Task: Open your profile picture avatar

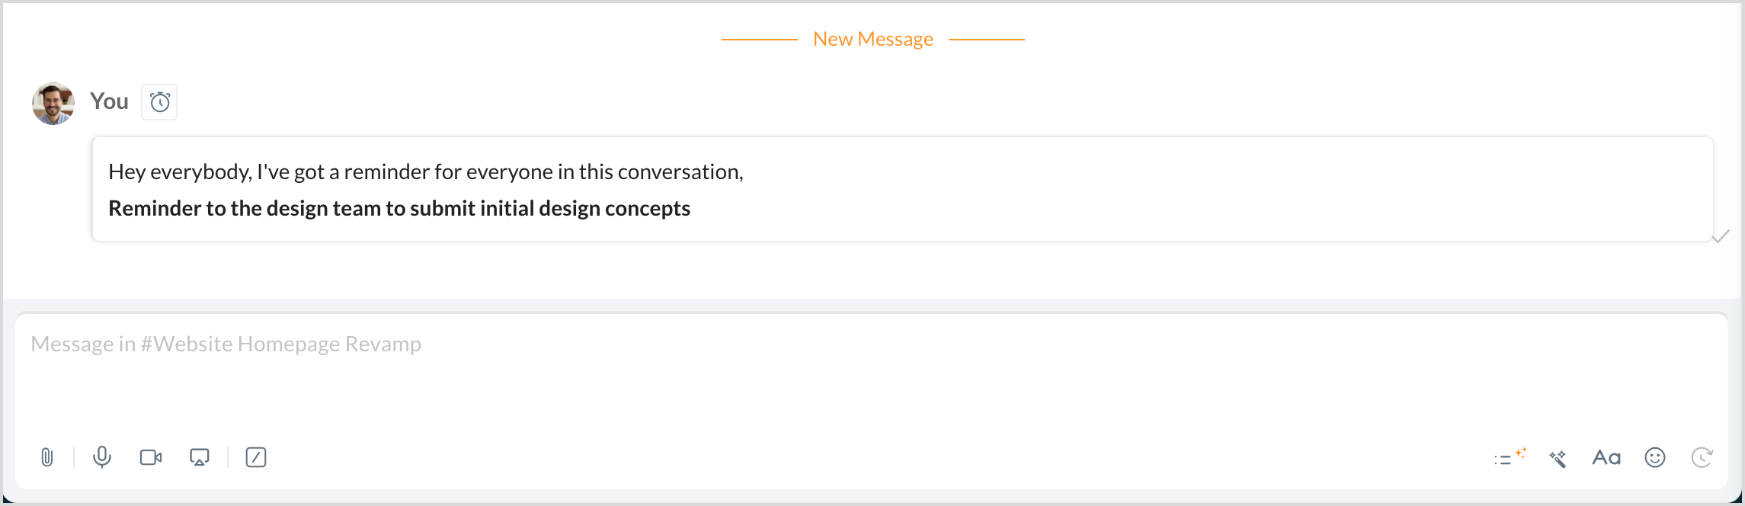Action: (x=53, y=104)
